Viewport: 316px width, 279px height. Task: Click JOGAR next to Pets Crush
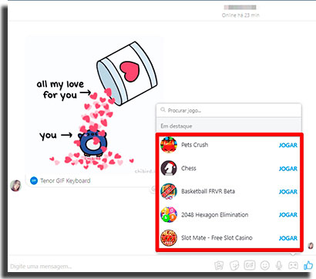click(x=288, y=145)
